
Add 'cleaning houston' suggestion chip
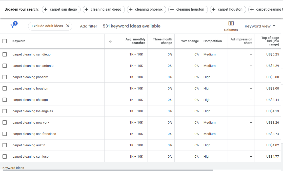(x=188, y=10)
